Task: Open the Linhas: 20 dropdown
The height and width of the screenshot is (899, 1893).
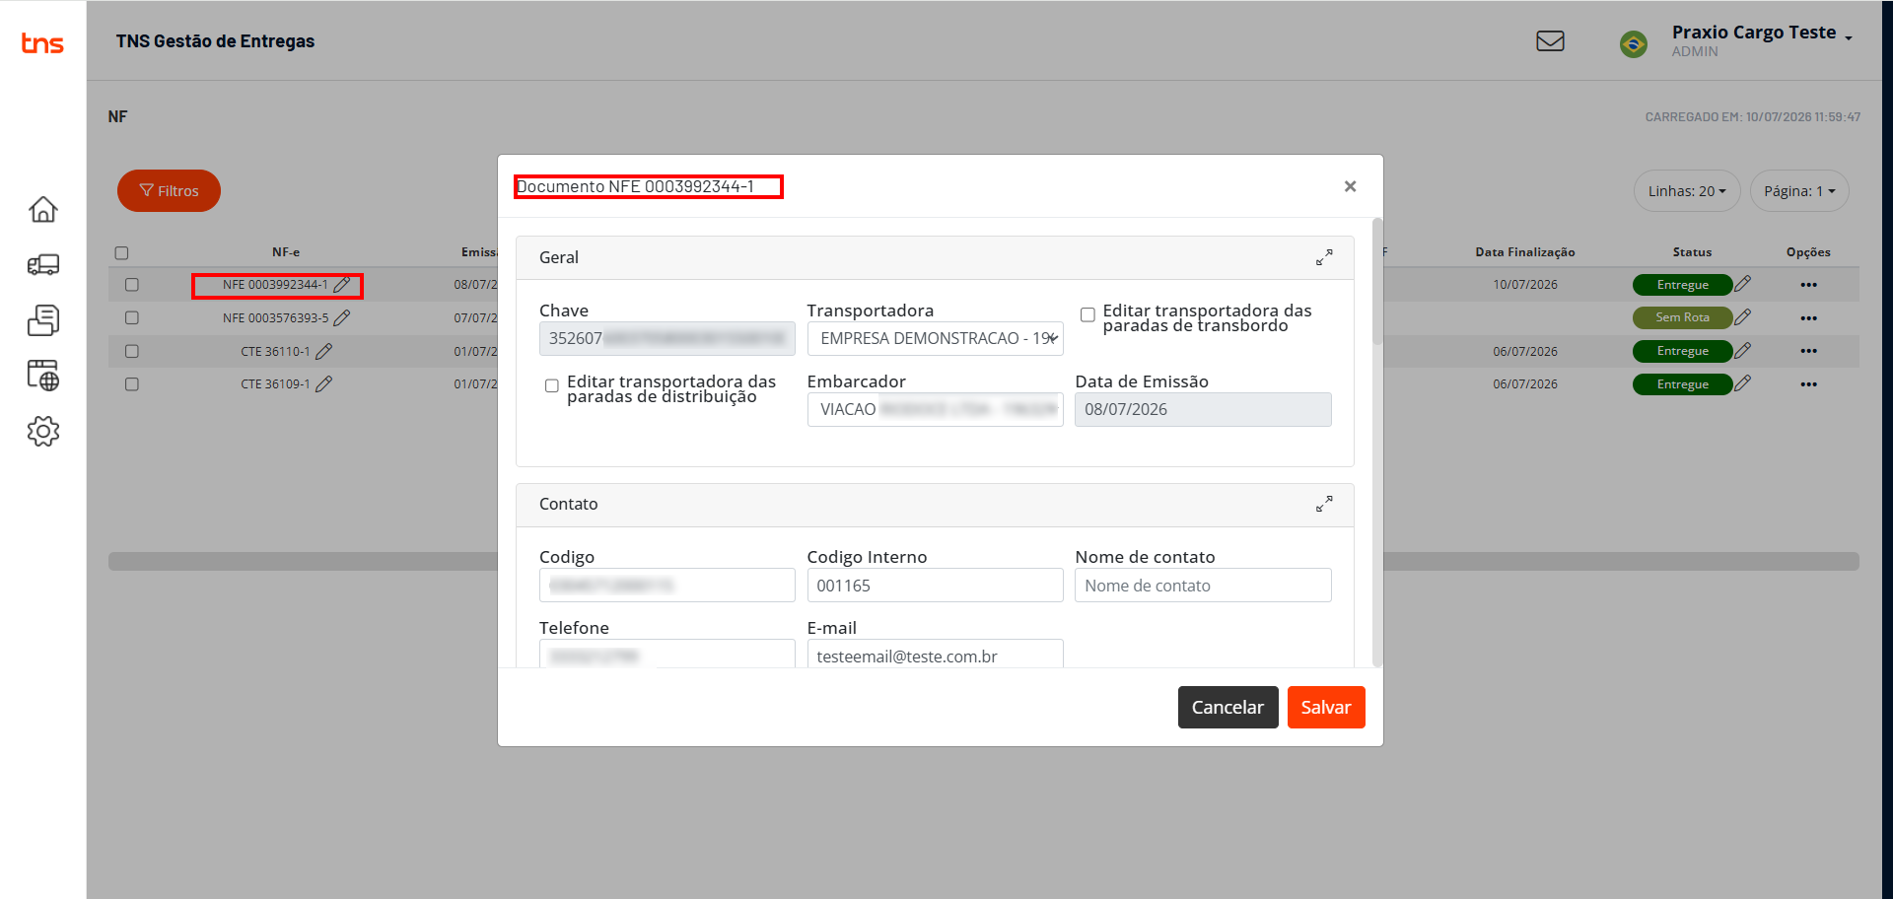Action: pyautogui.click(x=1687, y=191)
